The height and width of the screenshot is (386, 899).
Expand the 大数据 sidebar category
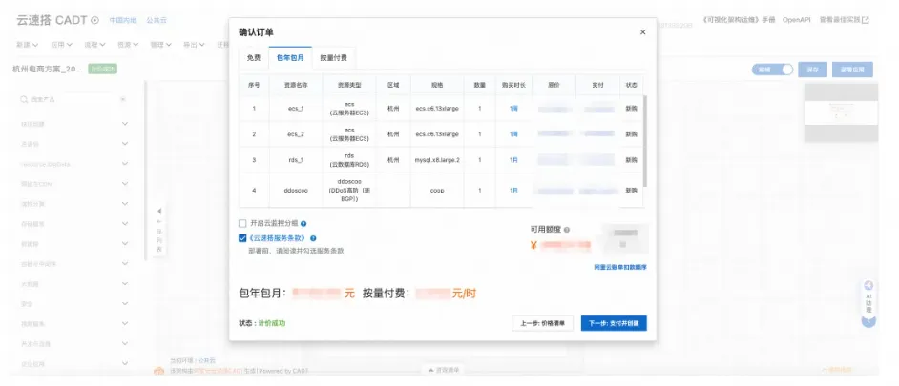pyautogui.click(x=74, y=284)
